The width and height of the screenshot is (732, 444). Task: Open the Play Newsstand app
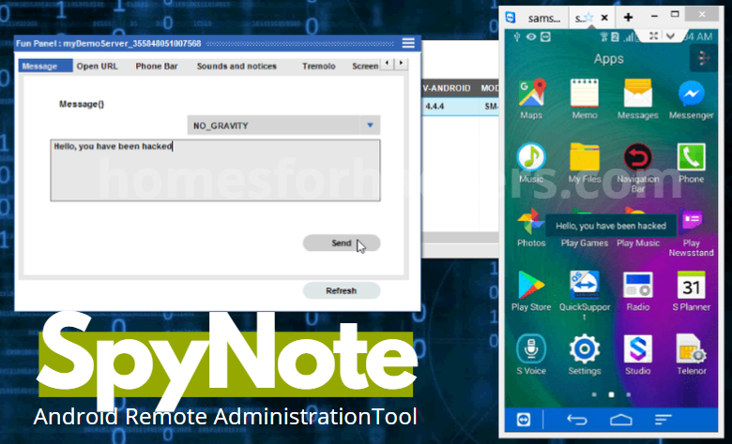[692, 221]
